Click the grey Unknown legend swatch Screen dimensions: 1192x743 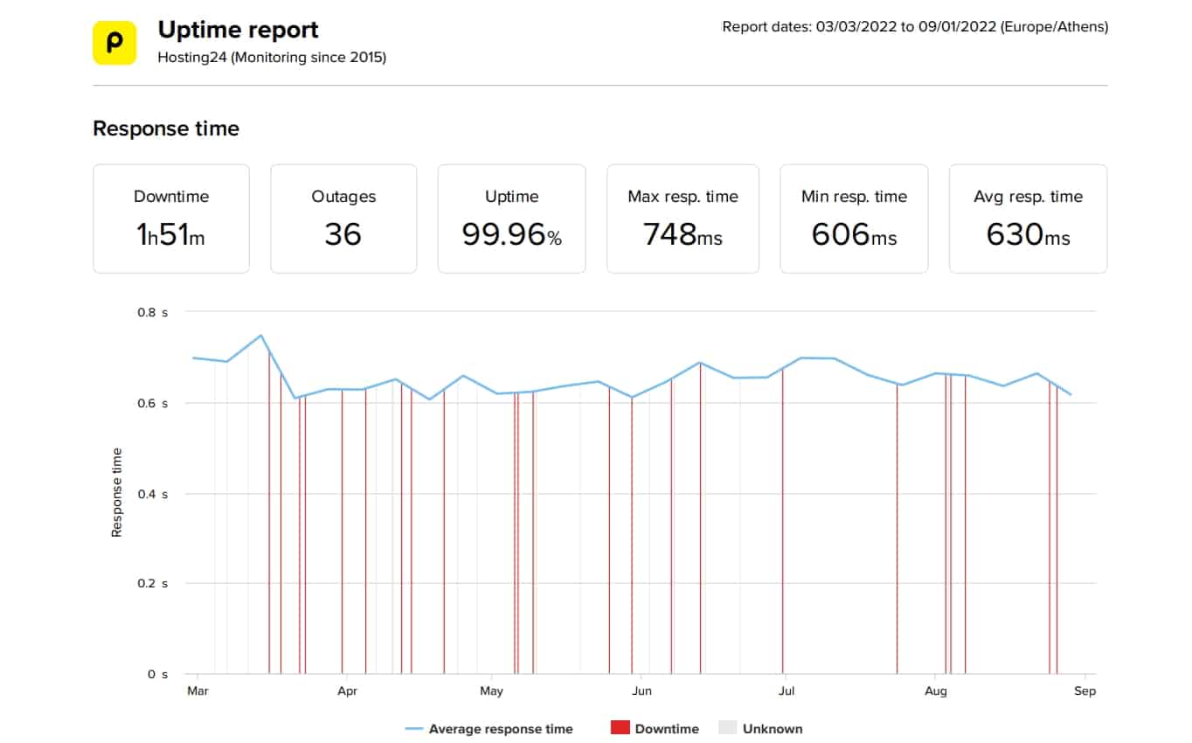click(728, 728)
